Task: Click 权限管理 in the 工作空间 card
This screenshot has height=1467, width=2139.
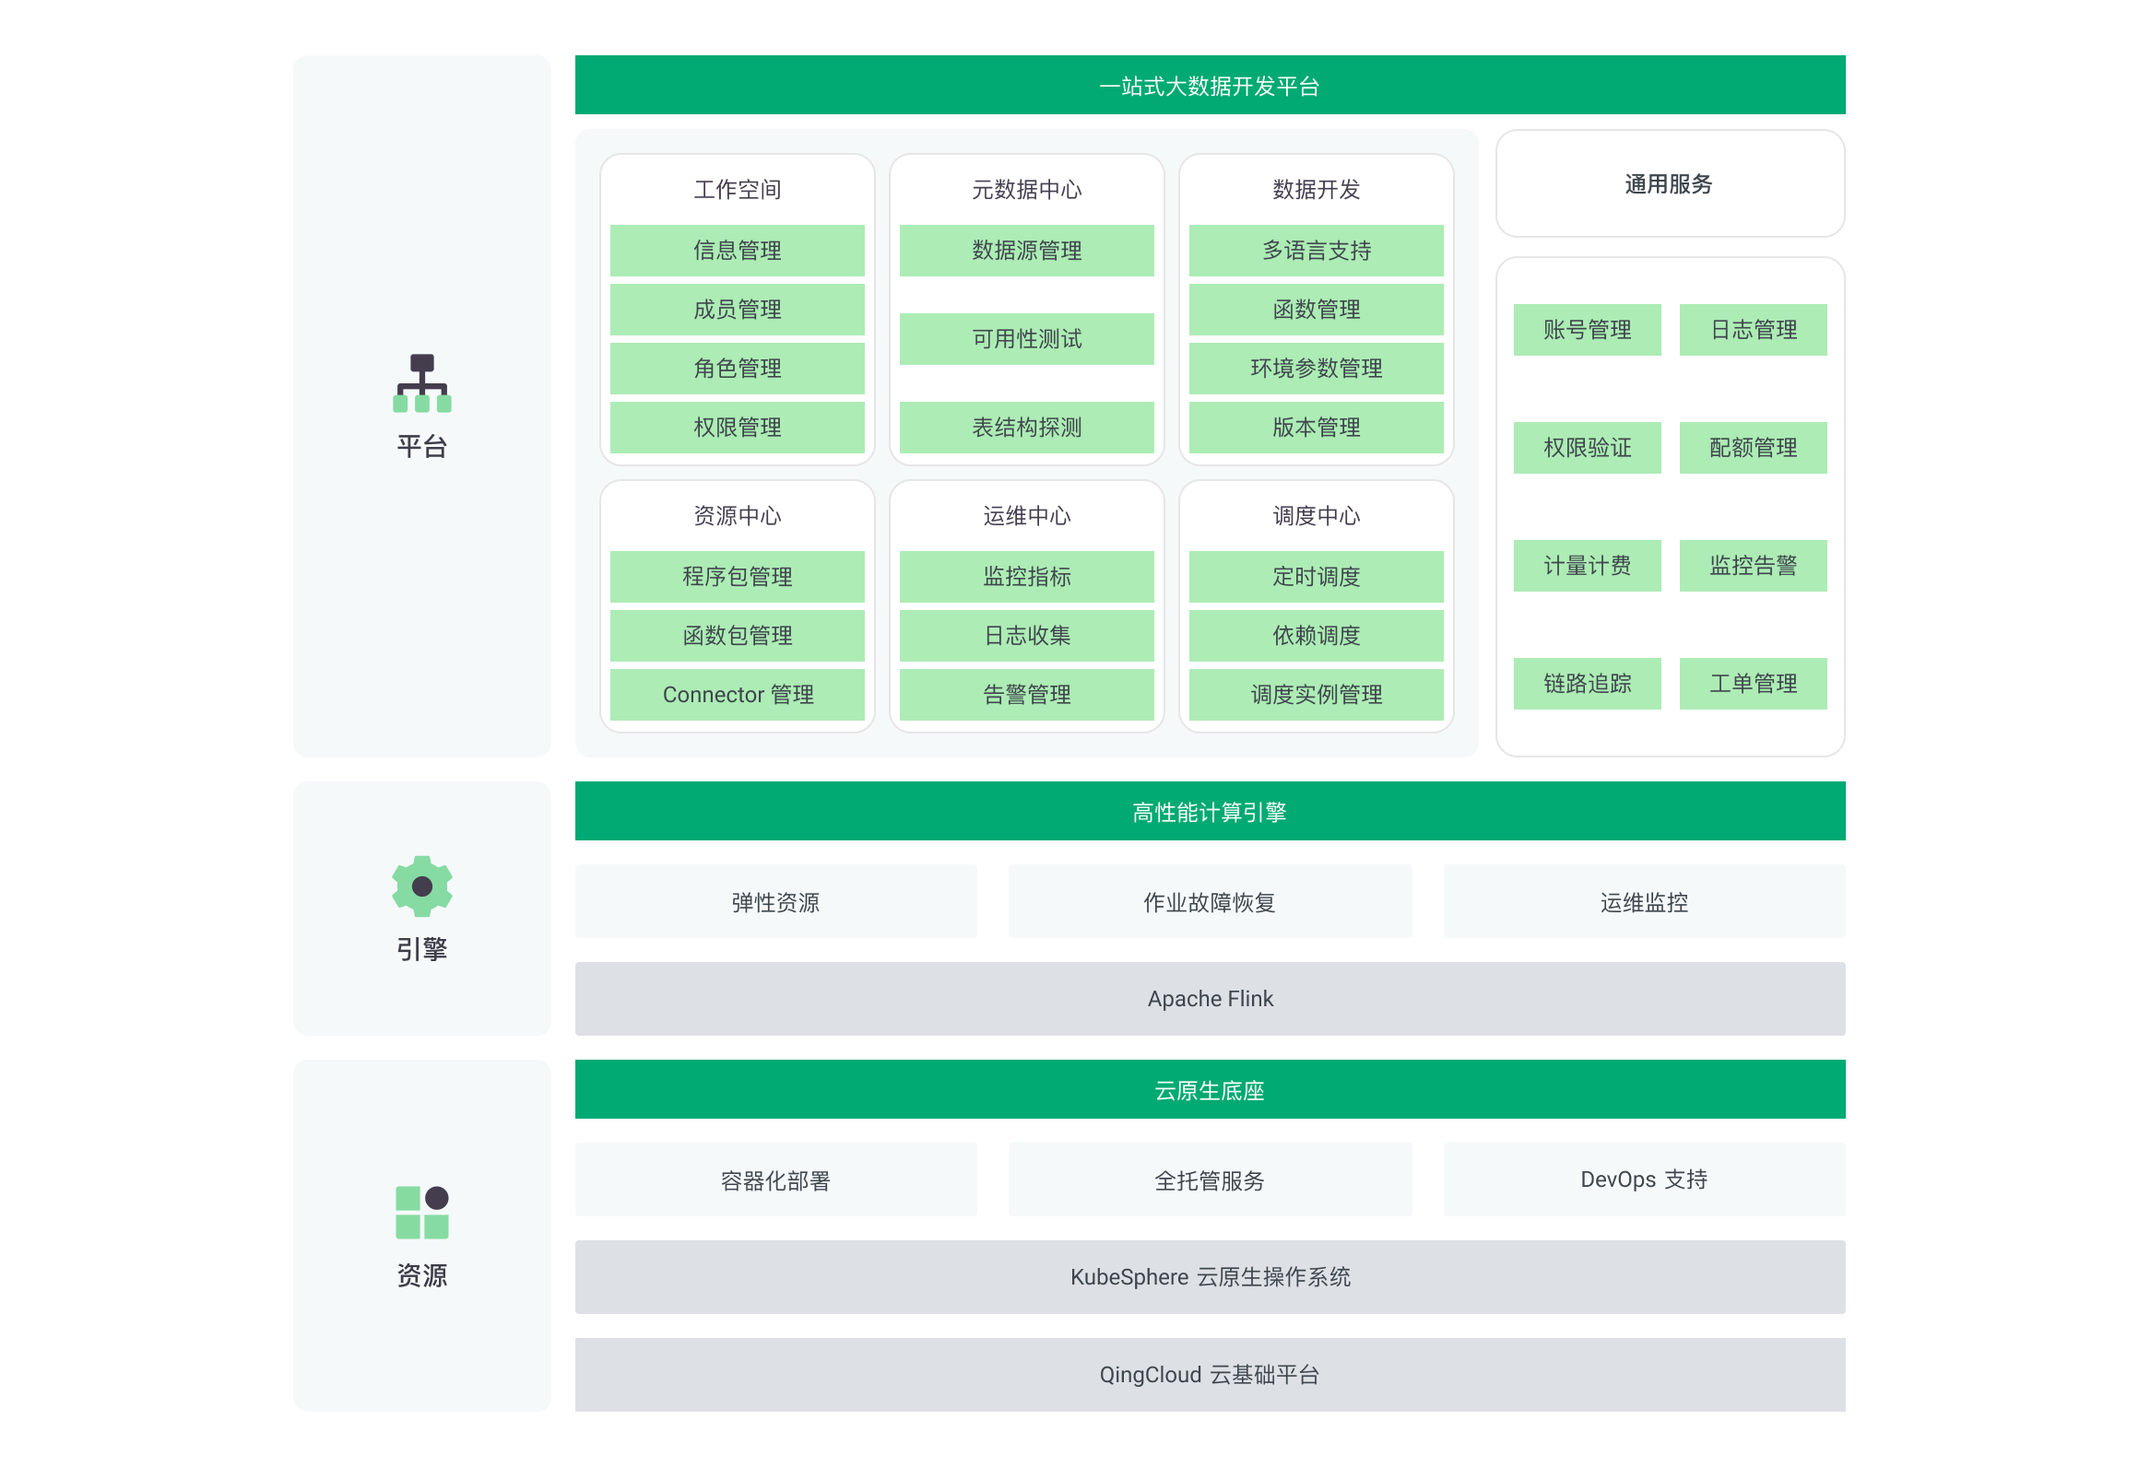Action: 738,428
